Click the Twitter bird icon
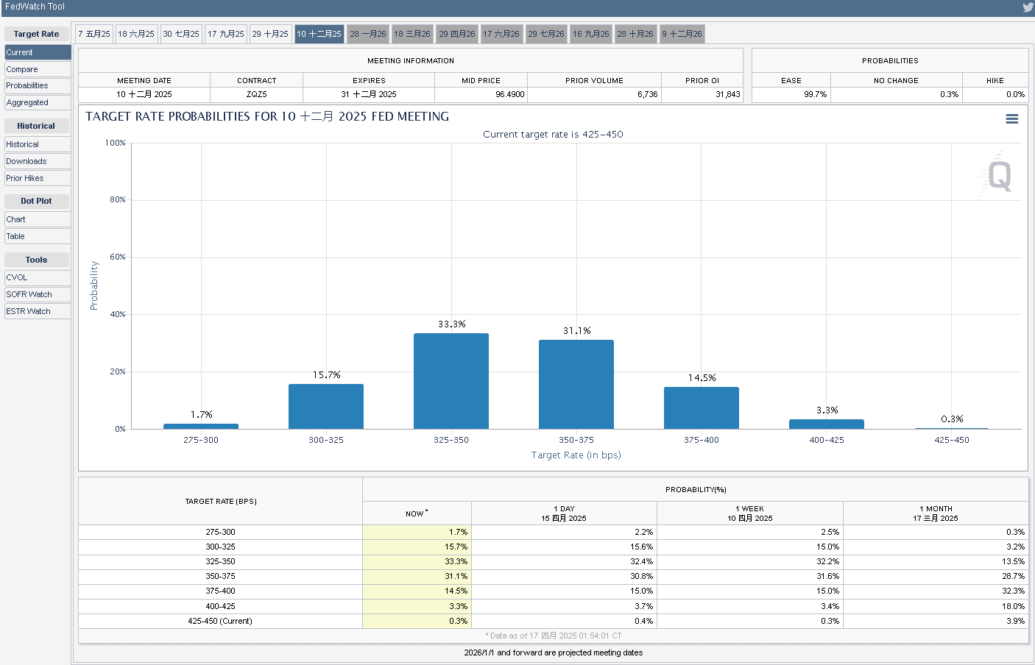Screen dimensions: 1035x665 point(1028,7)
